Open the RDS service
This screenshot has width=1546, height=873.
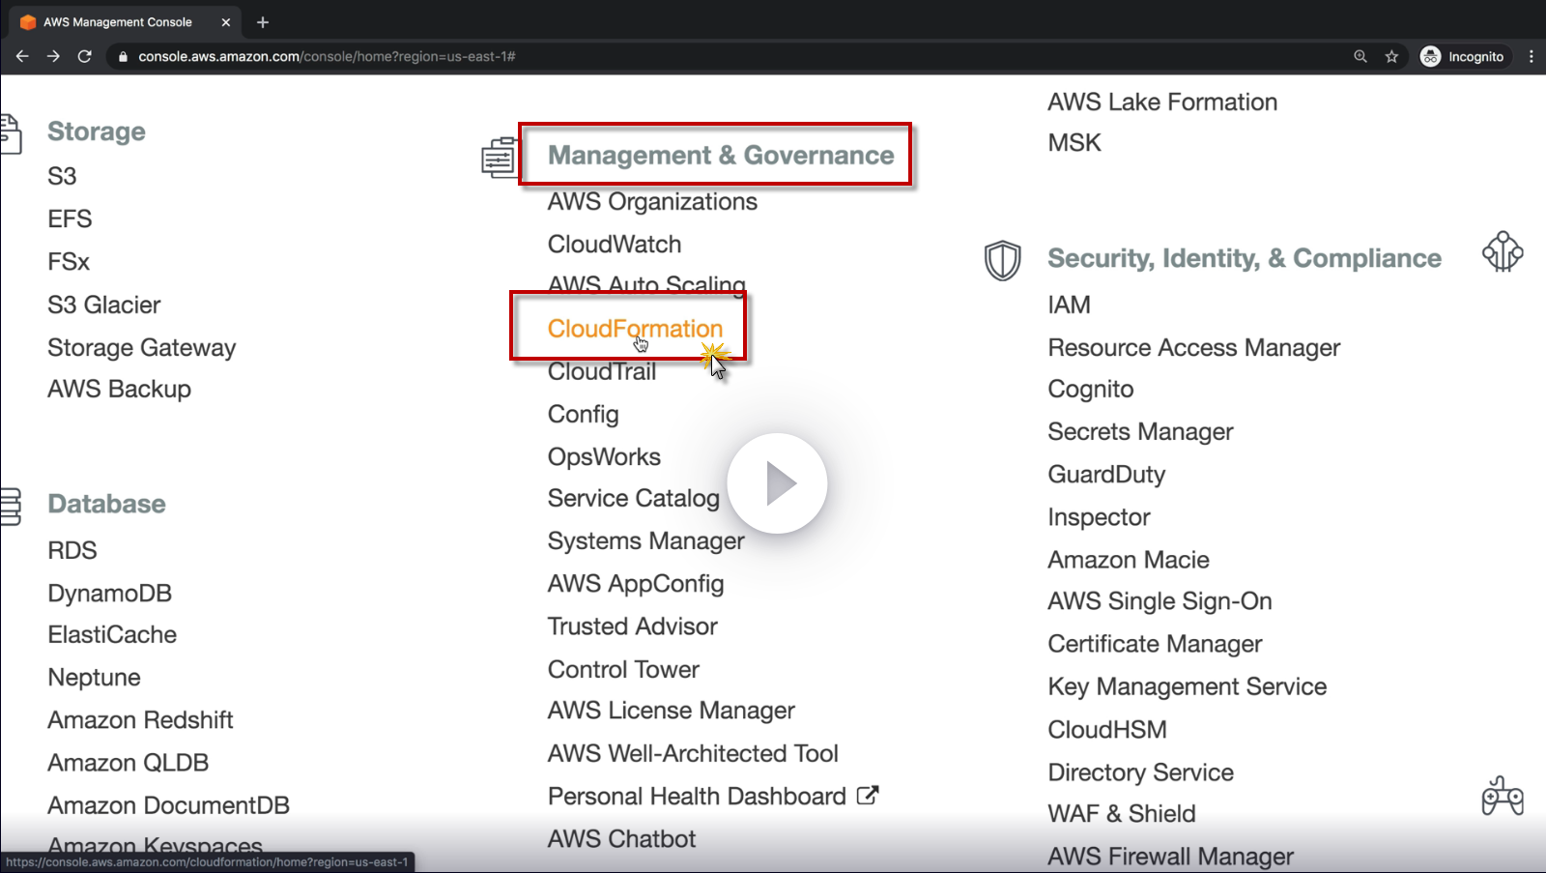72,550
